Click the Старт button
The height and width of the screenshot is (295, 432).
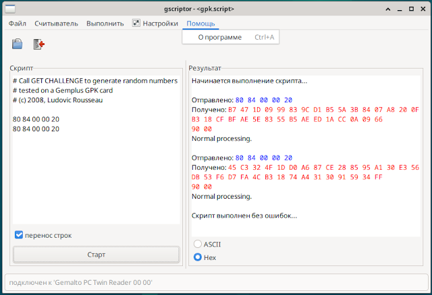pyautogui.click(x=96, y=255)
